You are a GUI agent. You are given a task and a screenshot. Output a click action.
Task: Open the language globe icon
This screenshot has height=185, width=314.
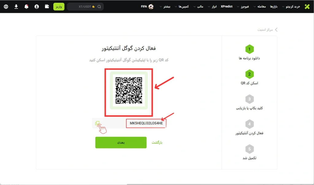point(6,7)
